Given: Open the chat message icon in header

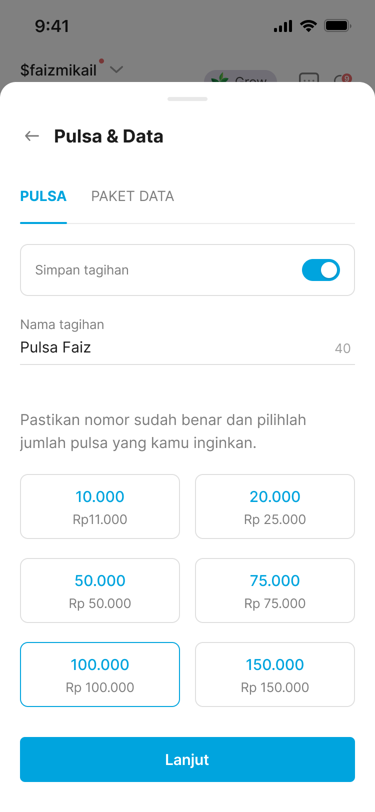Looking at the screenshot, I should click(308, 78).
